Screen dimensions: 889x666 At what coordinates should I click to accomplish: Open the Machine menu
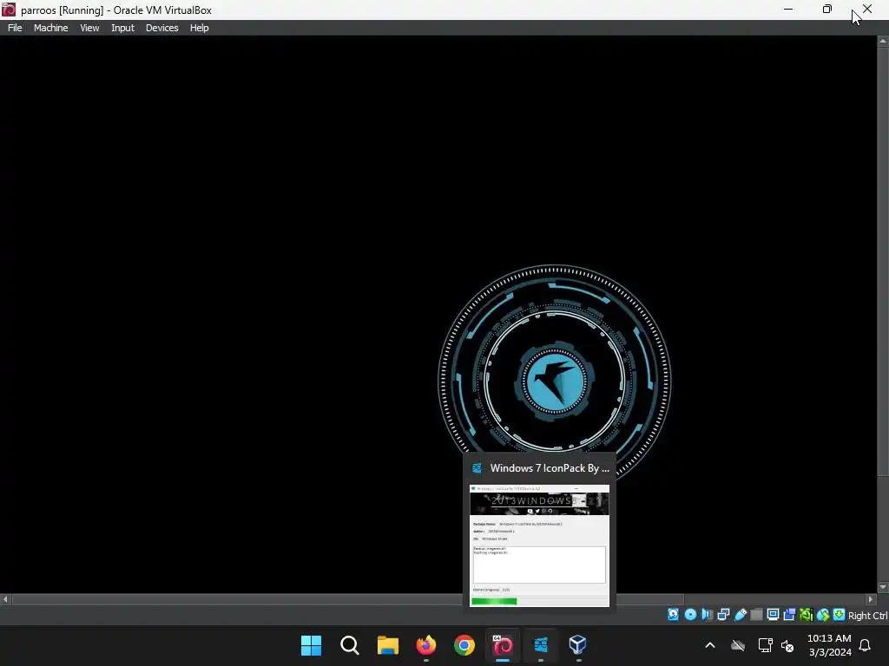(50, 28)
